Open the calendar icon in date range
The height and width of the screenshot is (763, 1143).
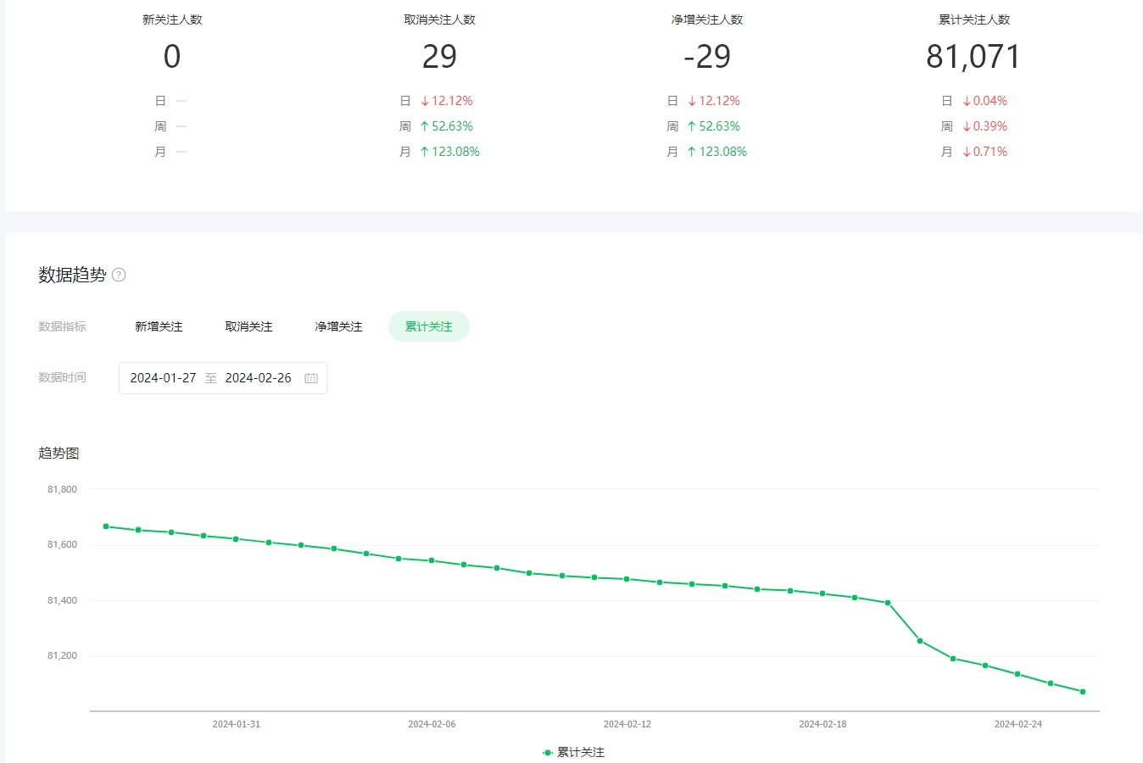[311, 378]
